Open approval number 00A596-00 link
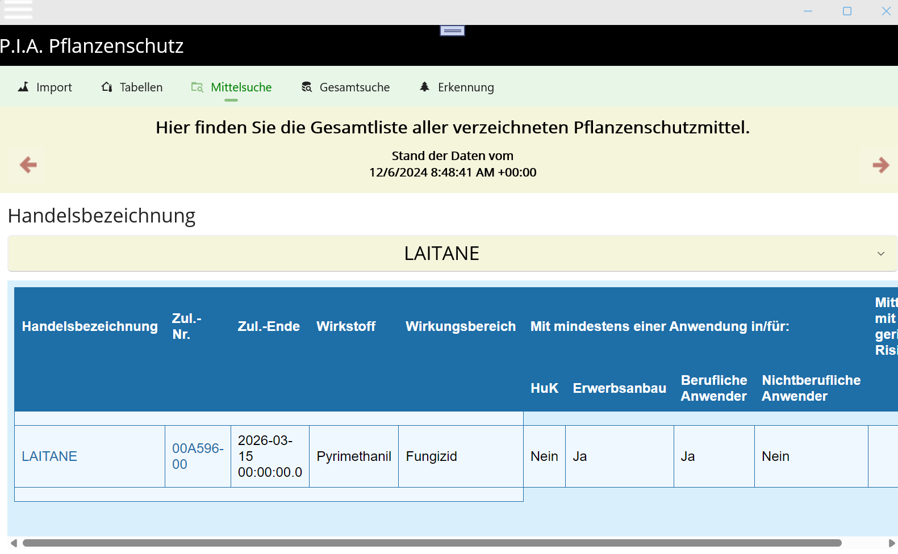 tap(198, 456)
